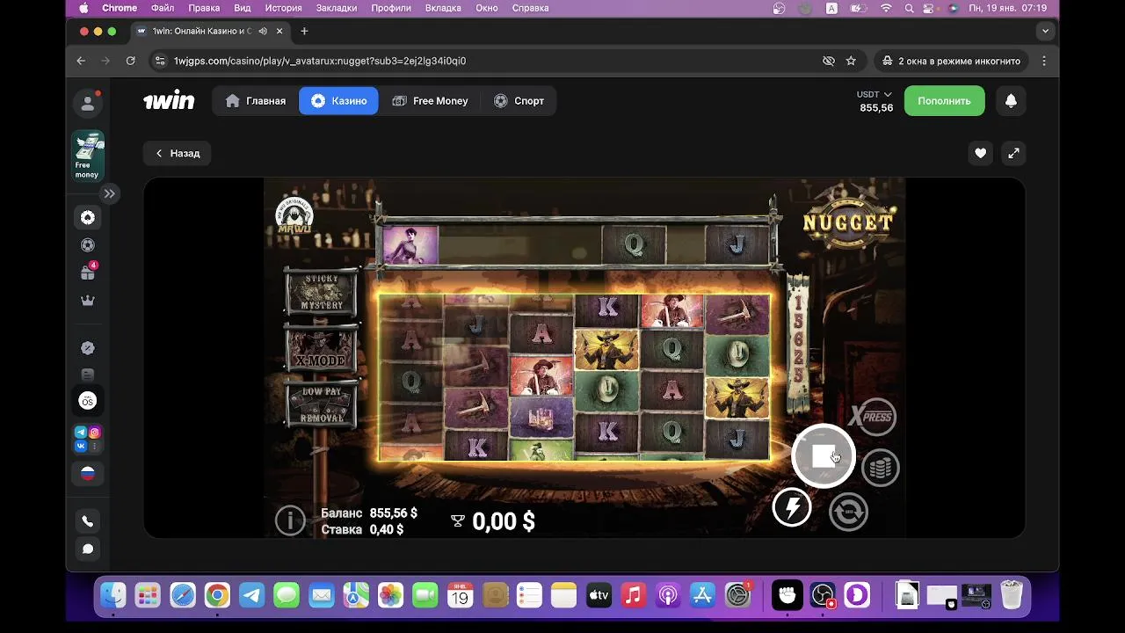Open the game info icon
This screenshot has height=633, width=1125.
pos(290,520)
